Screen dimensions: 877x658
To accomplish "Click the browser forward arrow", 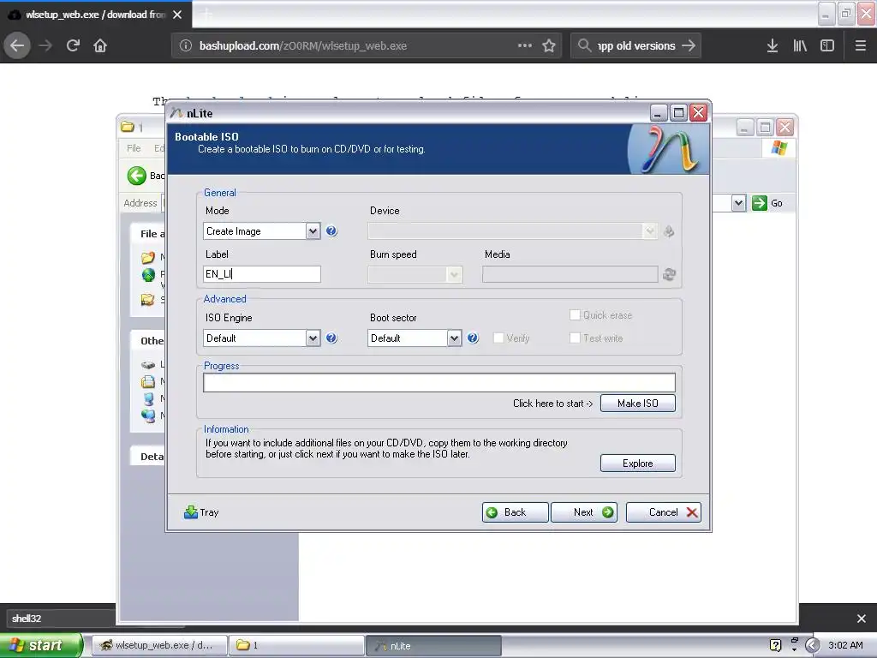I will coord(45,45).
